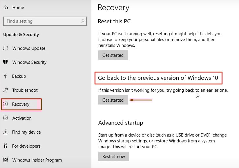Navigate to the Activation section
This screenshot has height=168, width=239.
point(22,118)
